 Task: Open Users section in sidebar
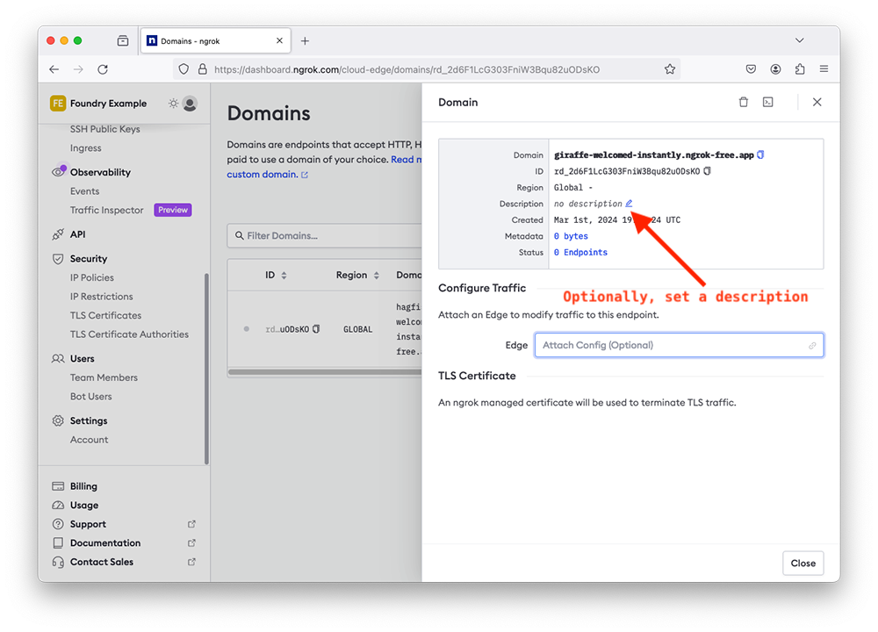click(82, 358)
